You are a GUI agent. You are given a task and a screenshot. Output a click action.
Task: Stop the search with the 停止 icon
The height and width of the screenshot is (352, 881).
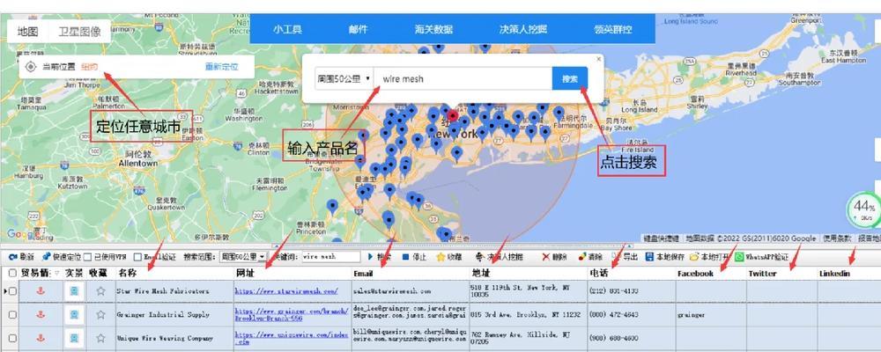point(405,257)
